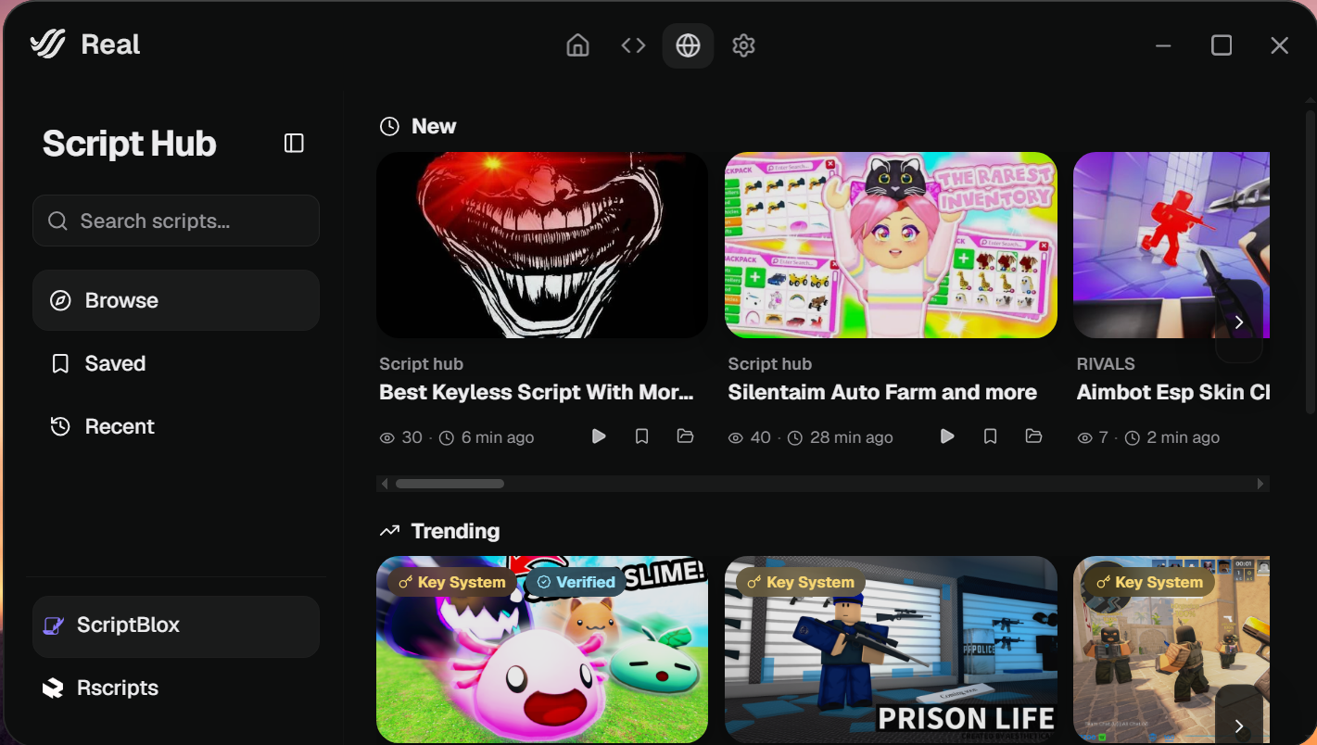Switch source to Rscripts

point(176,688)
